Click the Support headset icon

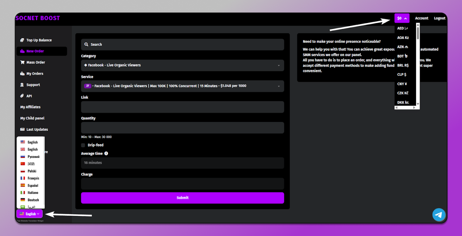[22, 85]
